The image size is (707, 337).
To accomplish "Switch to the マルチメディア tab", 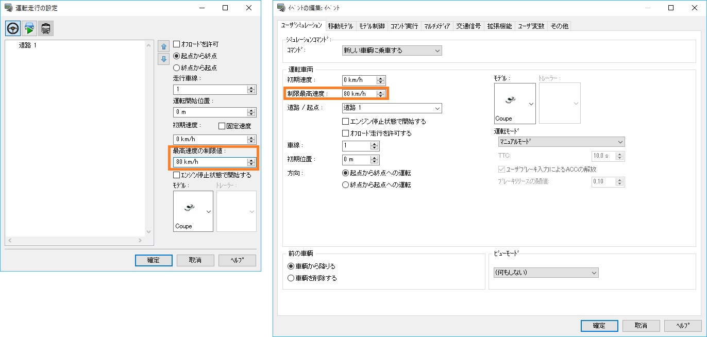I will coord(437,26).
